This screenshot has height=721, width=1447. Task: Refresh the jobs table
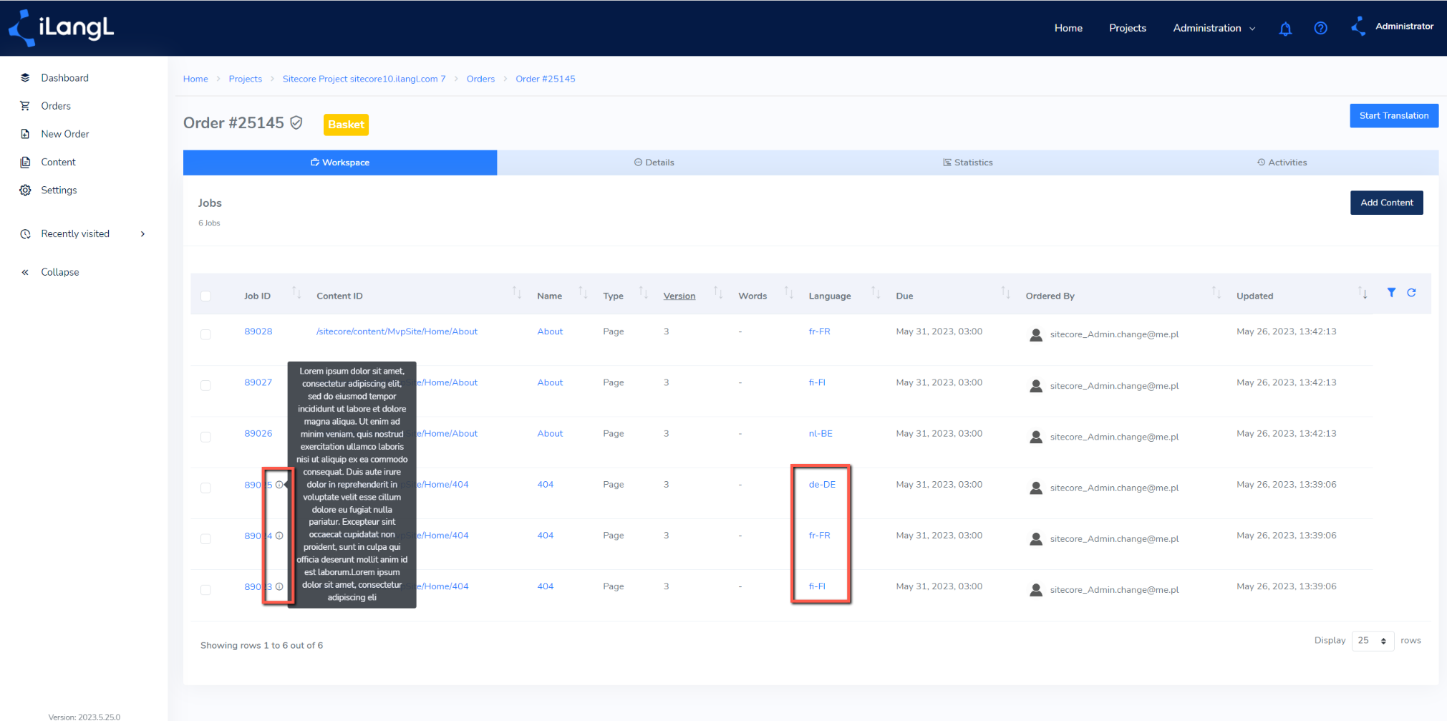(x=1411, y=292)
